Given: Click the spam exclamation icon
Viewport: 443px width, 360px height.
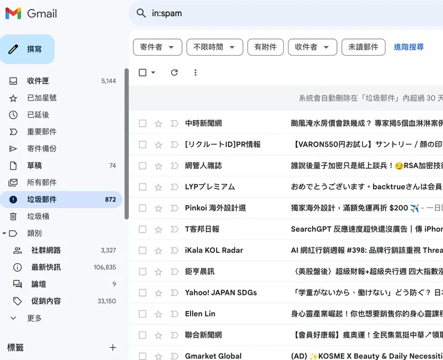Looking at the screenshot, I should (13, 200).
